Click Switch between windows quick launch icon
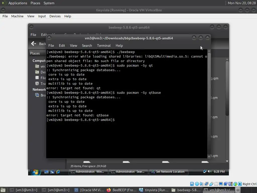 click(x=52, y=172)
